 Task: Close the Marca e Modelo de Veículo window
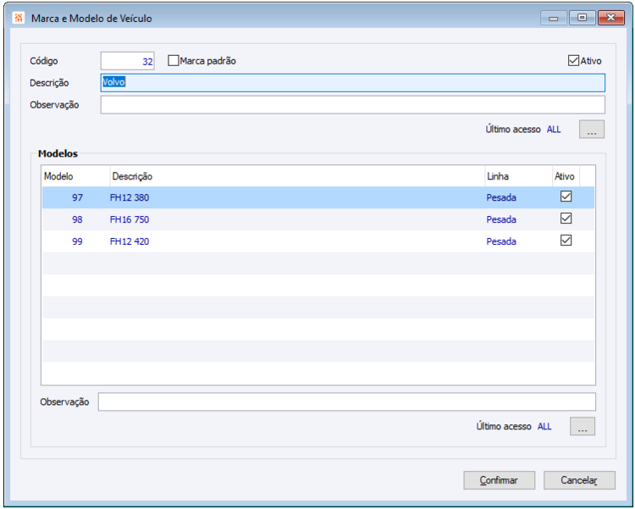pyautogui.click(x=611, y=18)
